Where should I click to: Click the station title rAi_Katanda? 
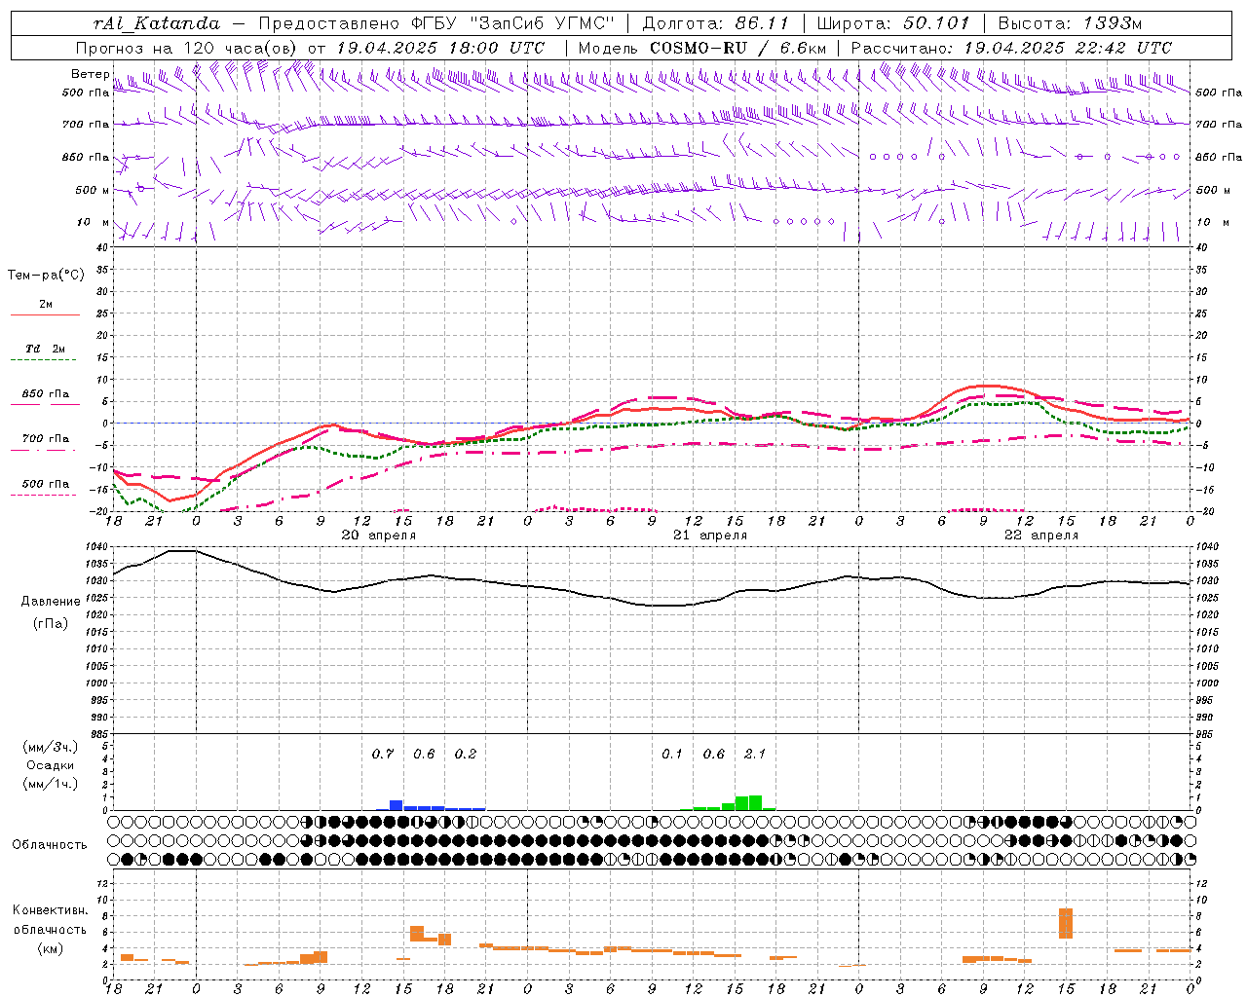point(157,23)
